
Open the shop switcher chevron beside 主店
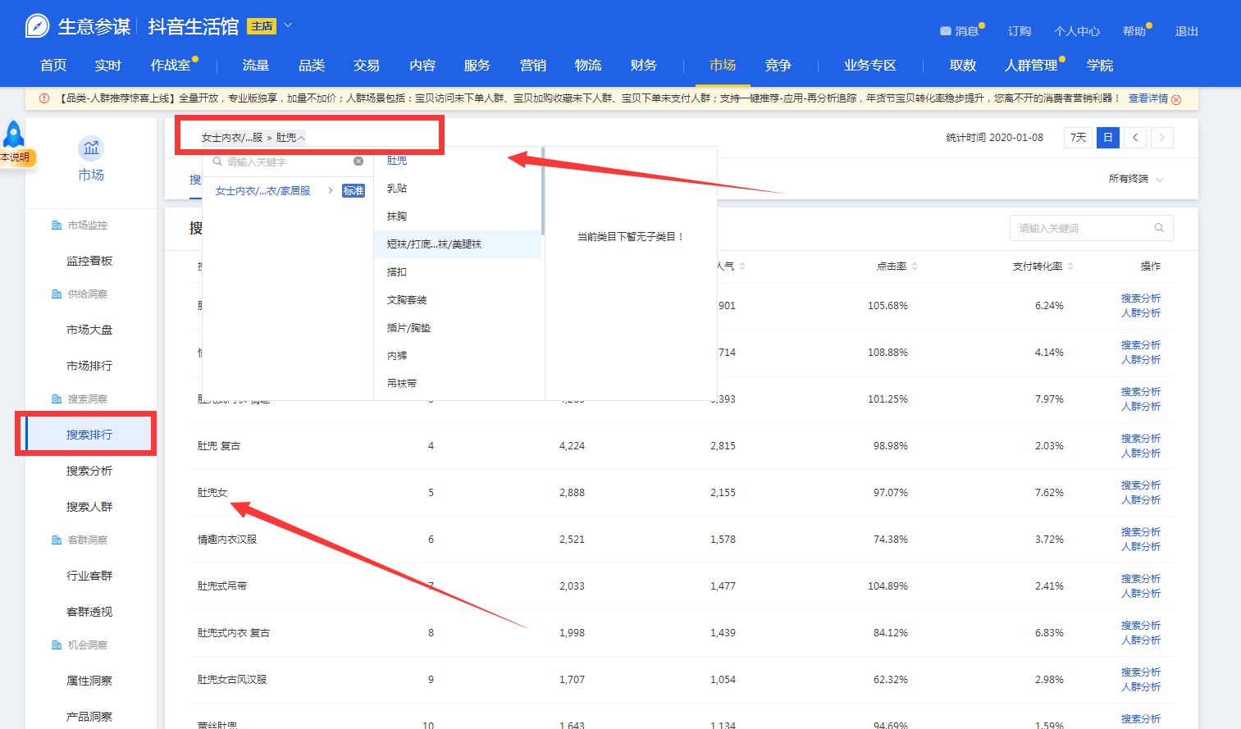(x=288, y=26)
